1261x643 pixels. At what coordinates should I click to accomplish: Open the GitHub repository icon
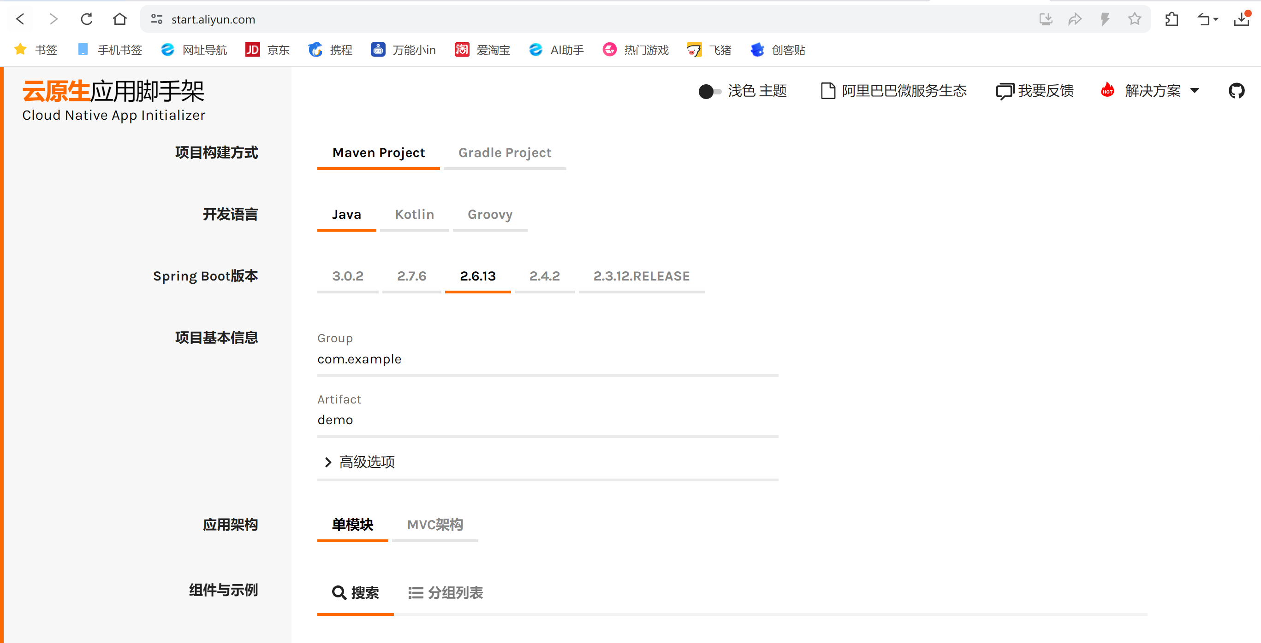[1236, 90]
